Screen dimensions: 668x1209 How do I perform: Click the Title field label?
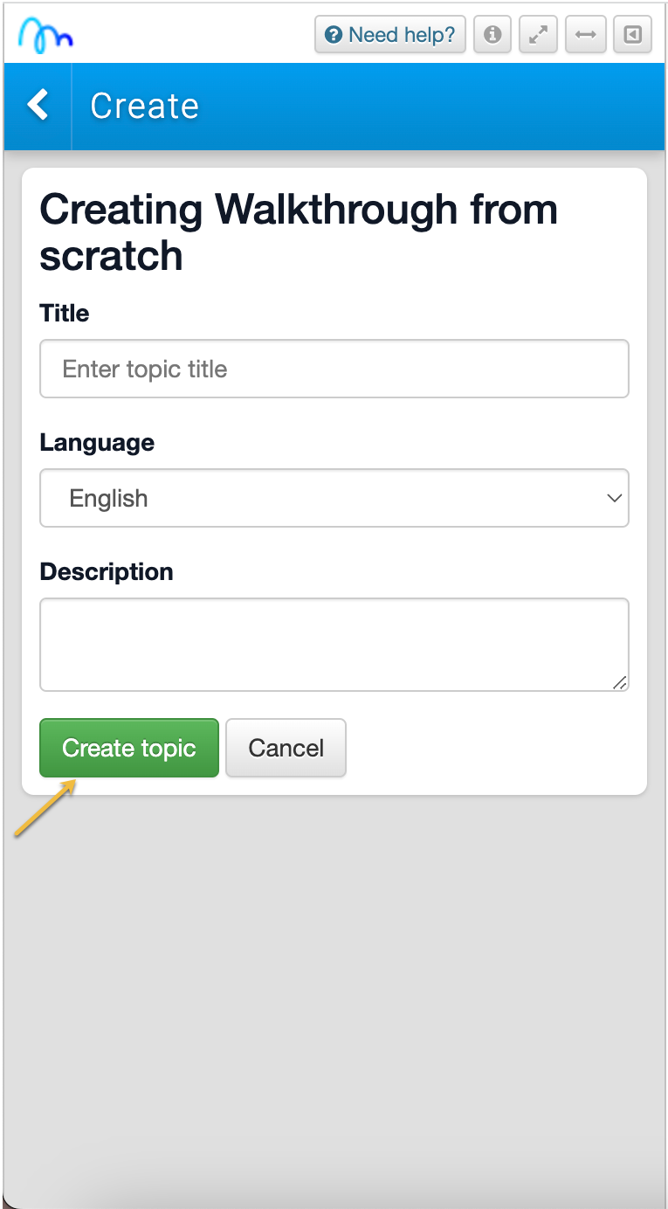pyautogui.click(x=65, y=313)
